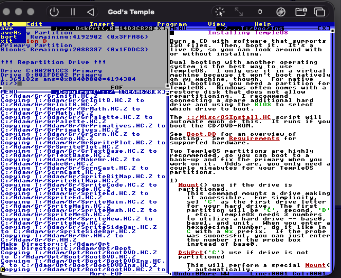The width and height of the screenshot is (341, 278).
Task: Click 'C:/Adam/Gr/Gr.HH.Z' line
Action: pos(39,240)
